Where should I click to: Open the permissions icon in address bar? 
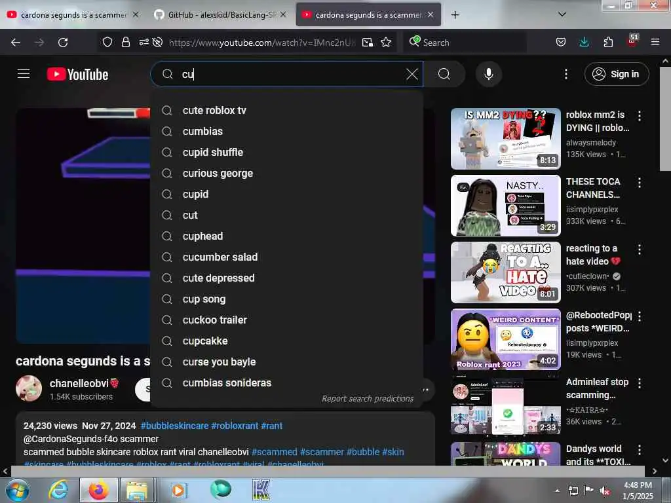pos(144,42)
